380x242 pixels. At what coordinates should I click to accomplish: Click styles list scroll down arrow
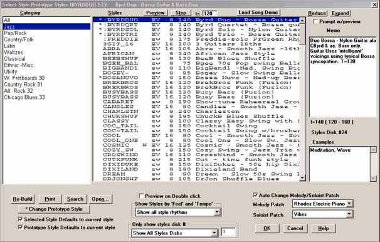point(302,178)
